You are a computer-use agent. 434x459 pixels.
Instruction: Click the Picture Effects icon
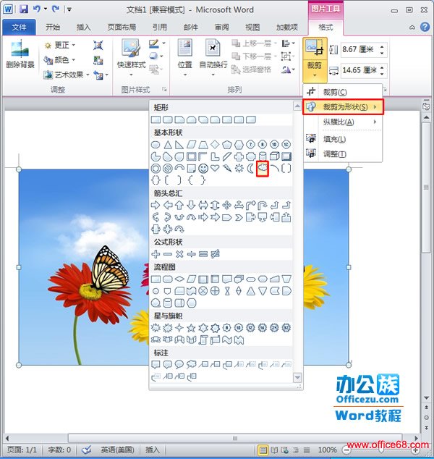pyautogui.click(x=154, y=56)
